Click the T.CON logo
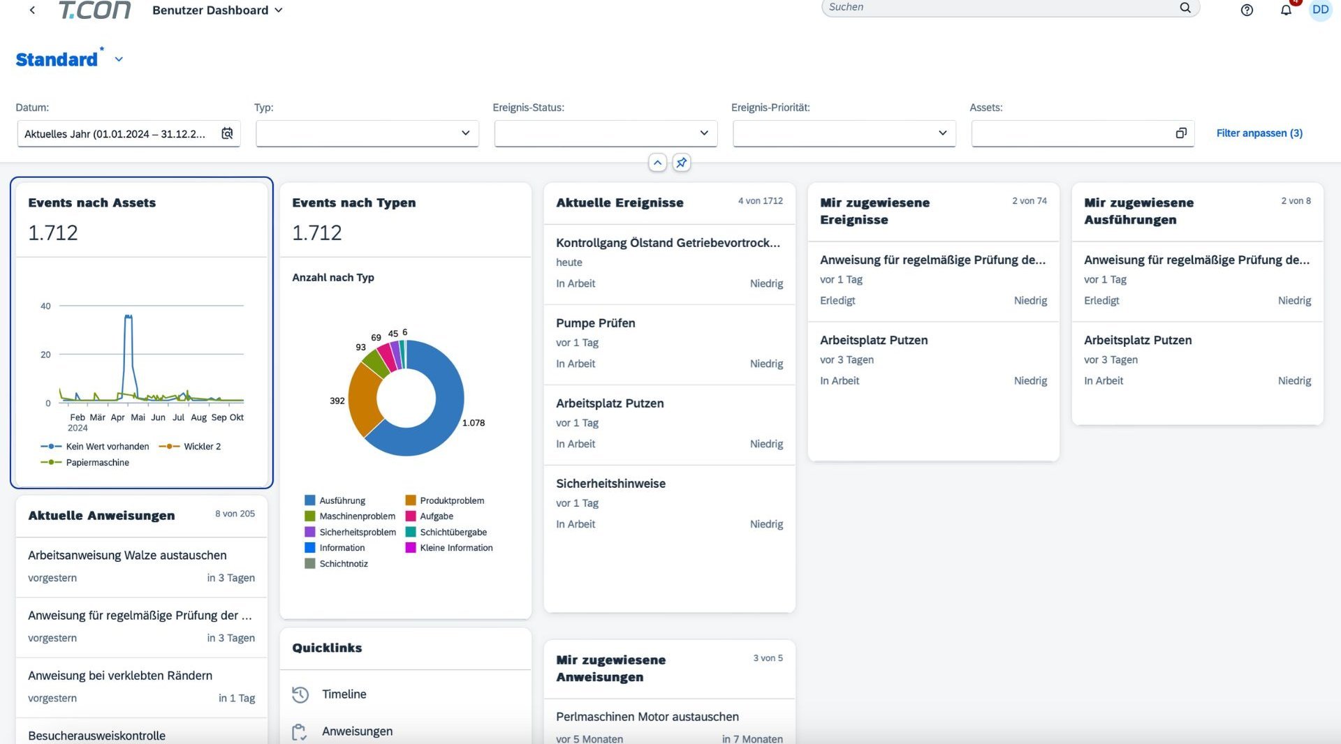1341x744 pixels. [95, 10]
